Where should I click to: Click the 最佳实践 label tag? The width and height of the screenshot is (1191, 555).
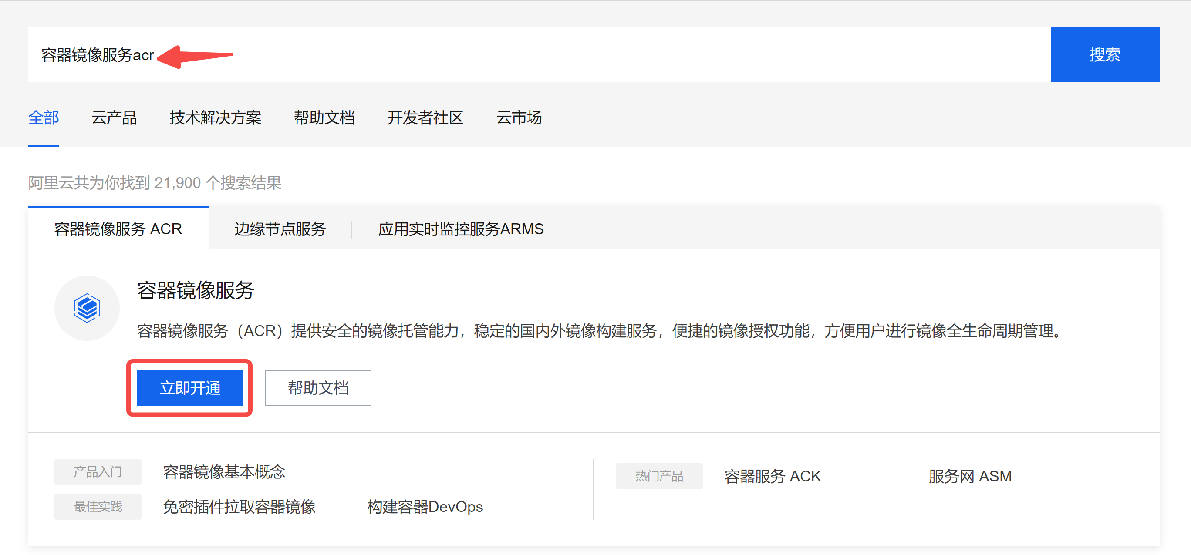(x=98, y=507)
